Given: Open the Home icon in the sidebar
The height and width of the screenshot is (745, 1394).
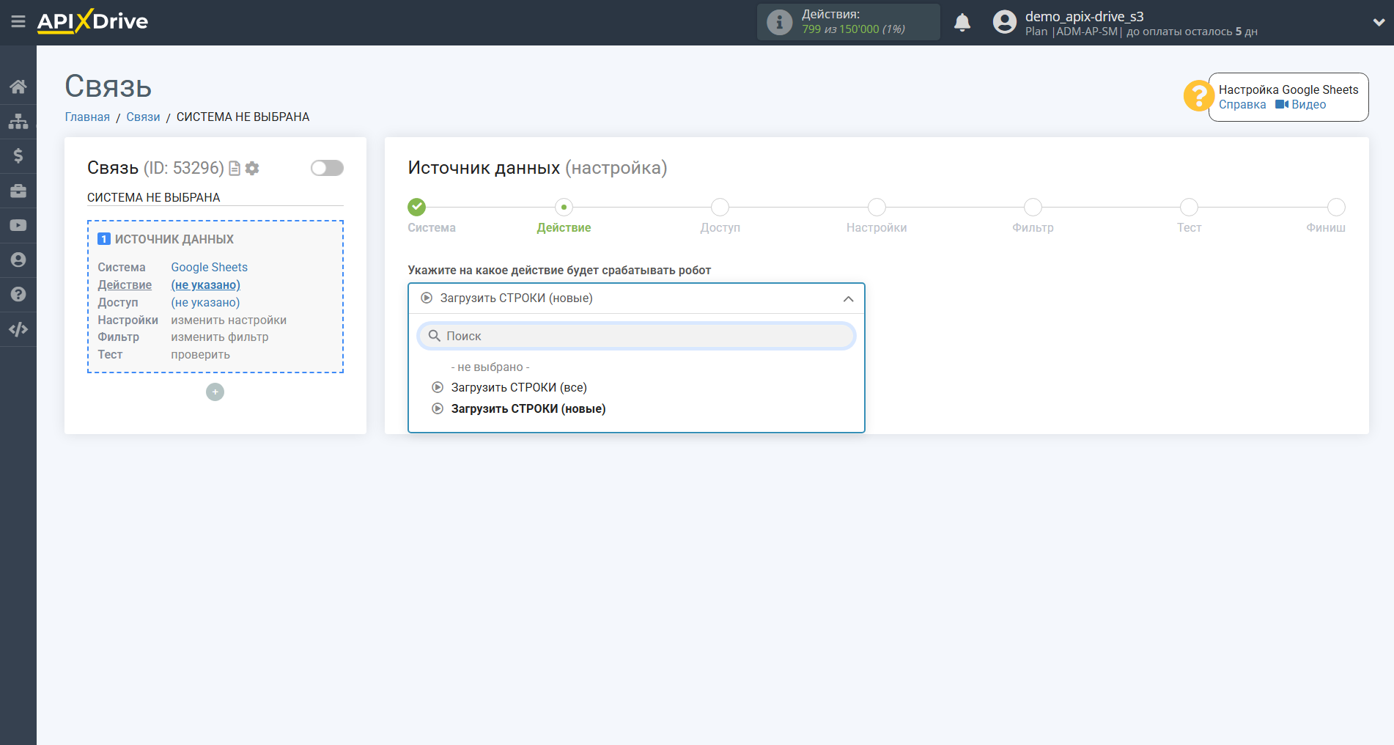Looking at the screenshot, I should click(x=18, y=87).
